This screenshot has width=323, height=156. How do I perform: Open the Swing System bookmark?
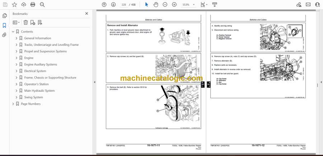(x=34, y=97)
